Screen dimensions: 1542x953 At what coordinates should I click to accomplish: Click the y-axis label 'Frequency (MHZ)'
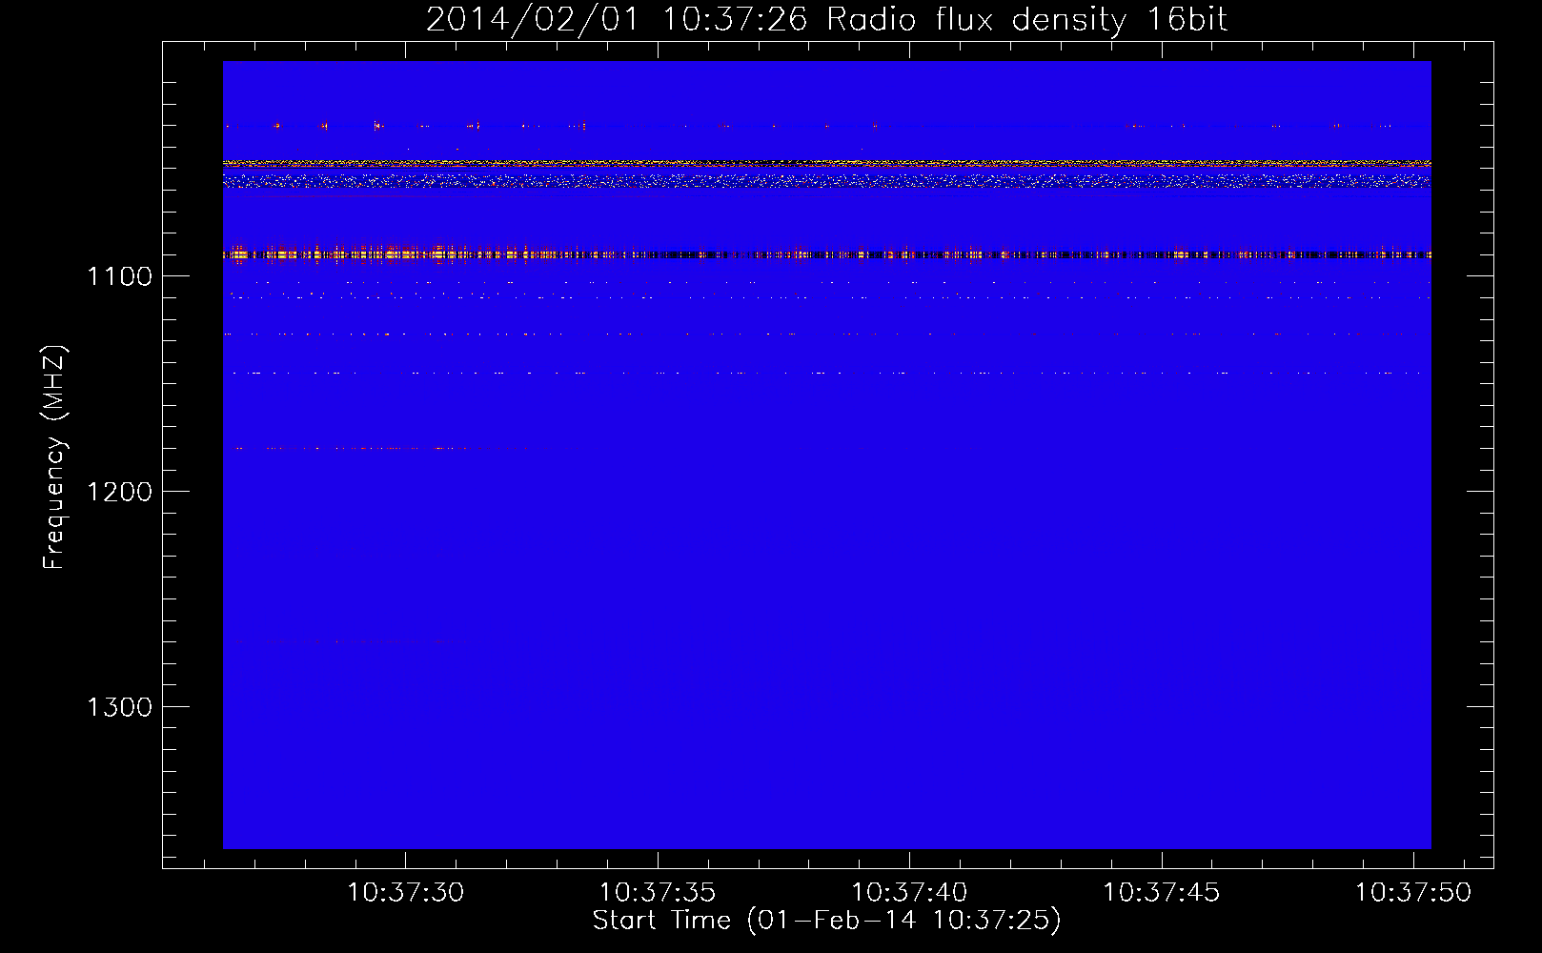click(54, 457)
